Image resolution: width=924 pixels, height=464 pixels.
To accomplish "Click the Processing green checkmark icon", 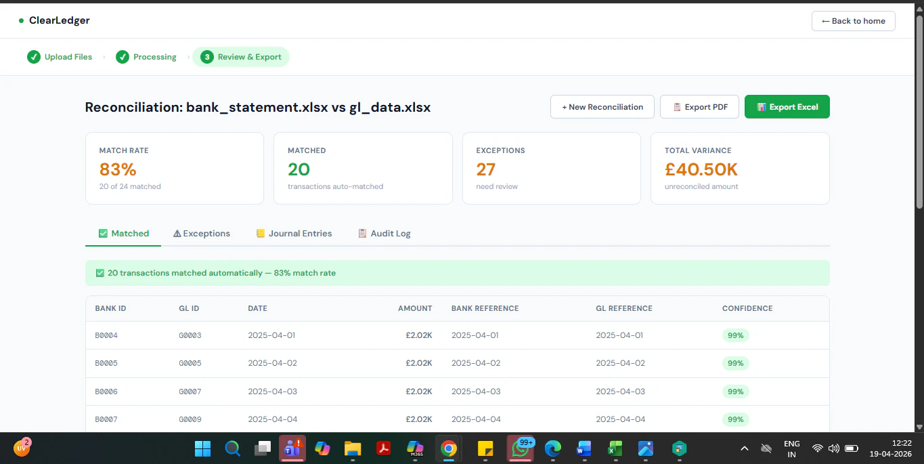I will coord(123,57).
